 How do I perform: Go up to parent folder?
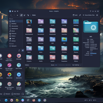click(x=18, y=15)
